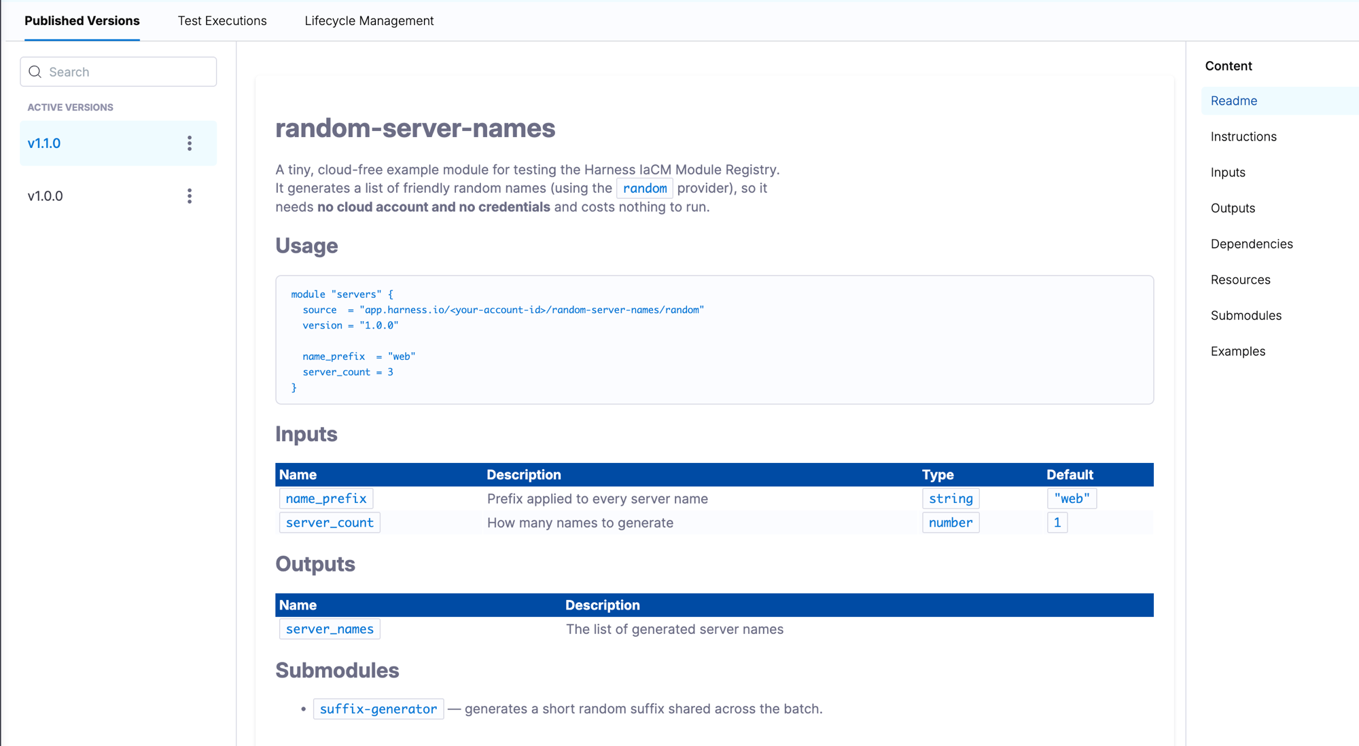This screenshot has width=1359, height=746.
Task: Select version v1.1.0 in the list
Action: pyautogui.click(x=118, y=143)
